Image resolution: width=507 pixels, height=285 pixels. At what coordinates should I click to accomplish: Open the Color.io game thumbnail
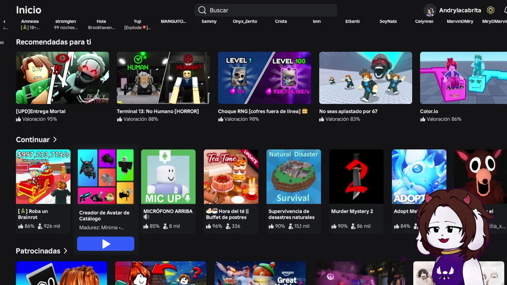point(463,78)
